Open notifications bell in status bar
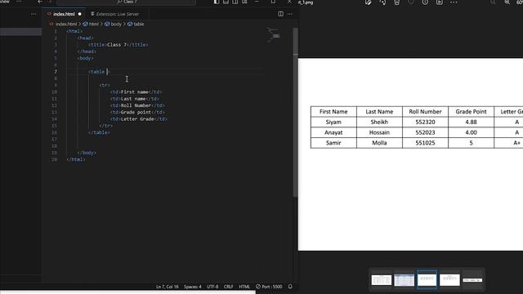523x294 pixels. point(290,287)
